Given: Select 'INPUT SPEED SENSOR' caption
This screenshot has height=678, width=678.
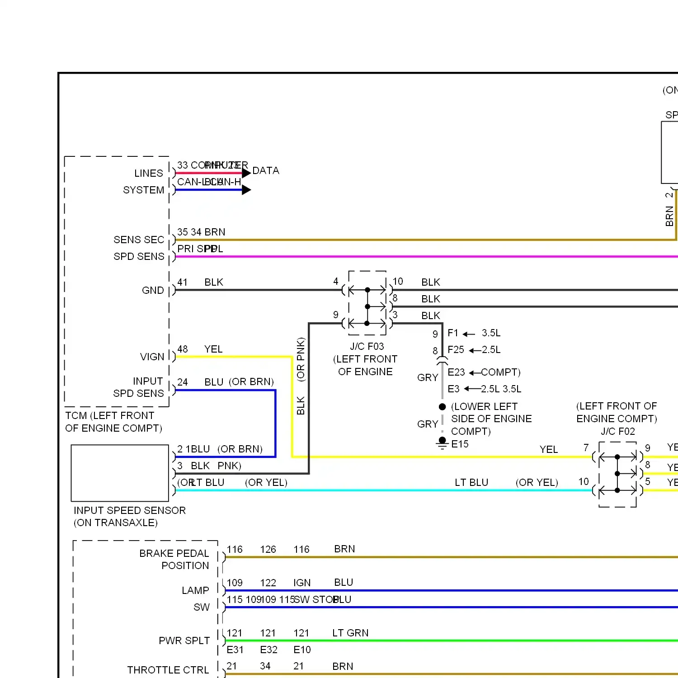Looking at the screenshot, I should (x=130, y=510).
